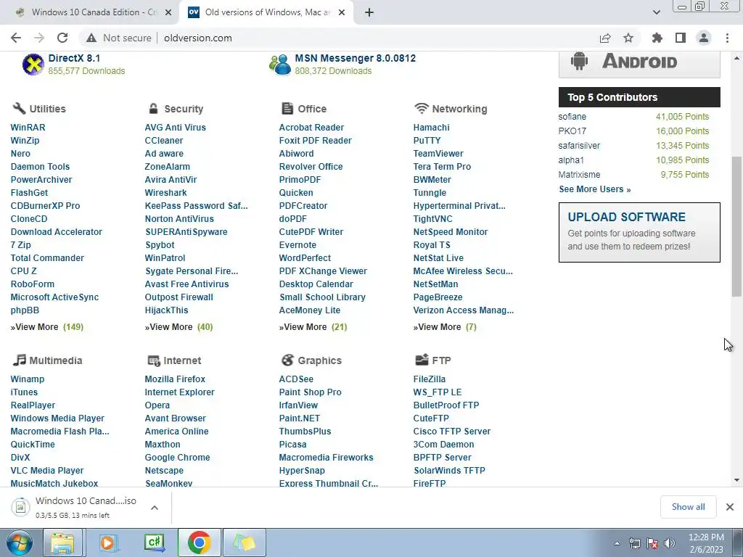Open a new tab with plus button

[369, 12]
